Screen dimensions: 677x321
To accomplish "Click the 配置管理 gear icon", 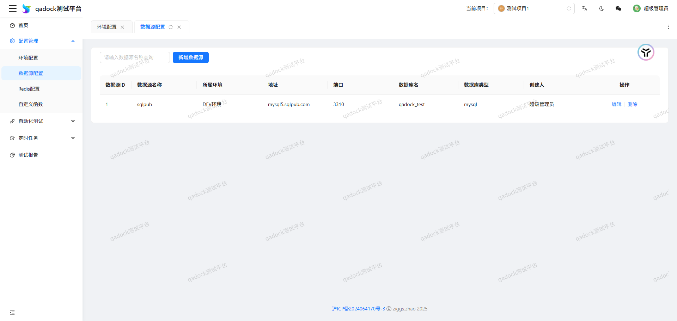I will click(12, 41).
